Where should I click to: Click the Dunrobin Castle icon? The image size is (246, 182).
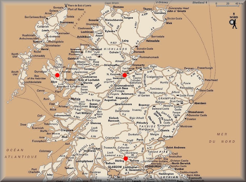coord(137,47)
